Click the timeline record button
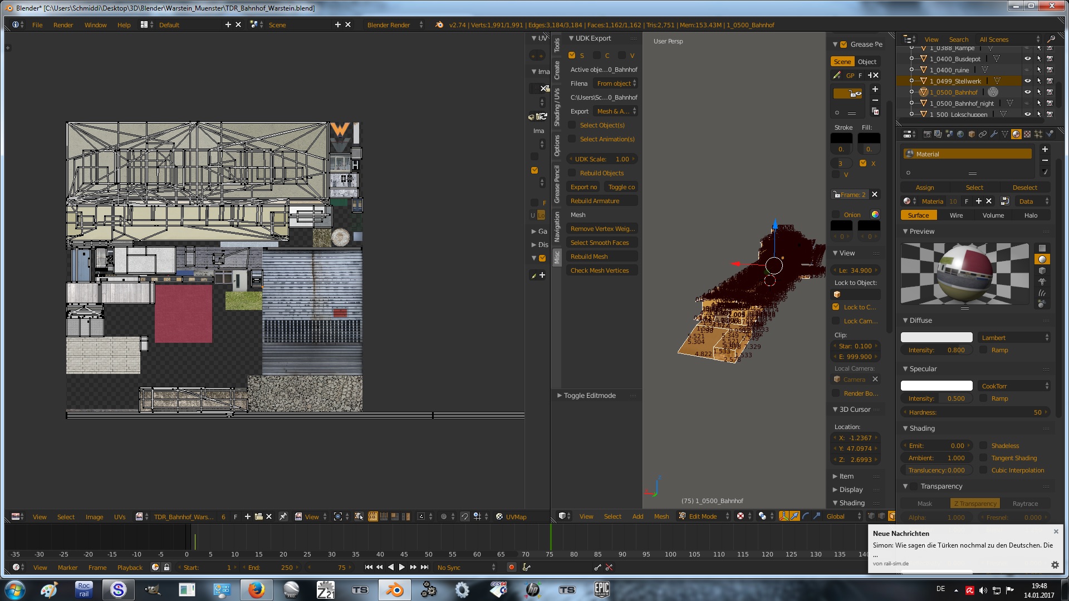Screen dimensions: 1069x601 pos(511,567)
